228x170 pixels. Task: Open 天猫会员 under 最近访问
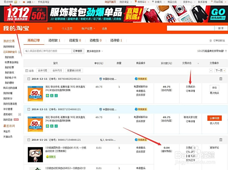coord(8,137)
